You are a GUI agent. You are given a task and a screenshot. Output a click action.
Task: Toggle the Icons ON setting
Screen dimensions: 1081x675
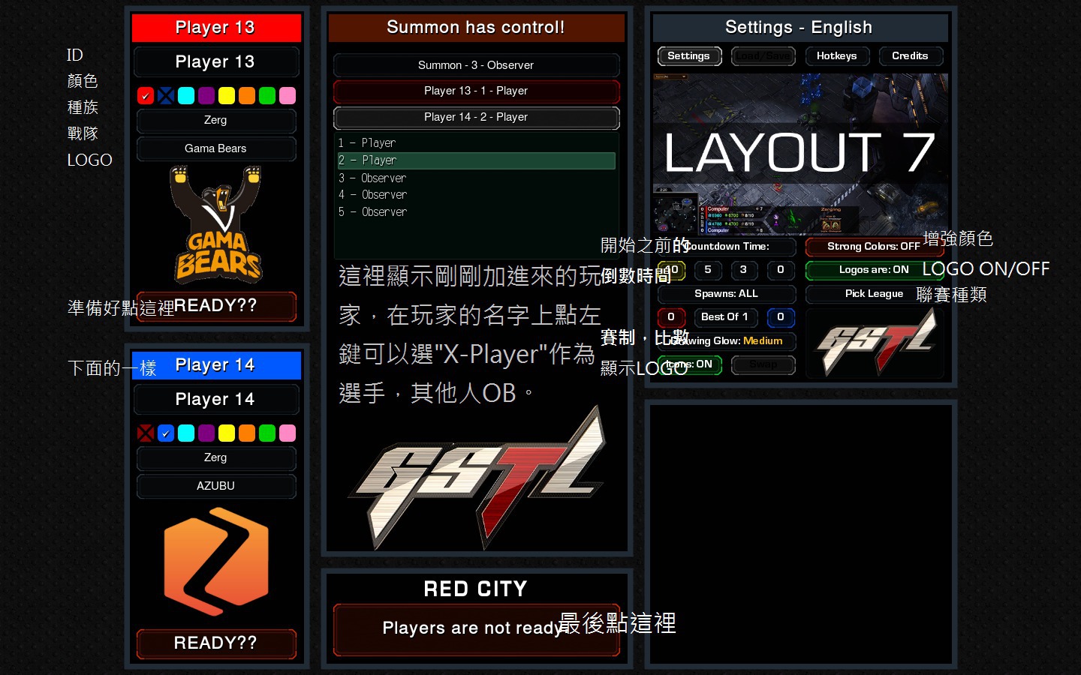[x=689, y=364]
